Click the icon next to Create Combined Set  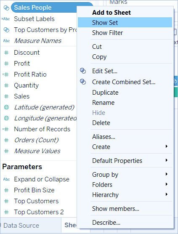[x=83, y=82]
